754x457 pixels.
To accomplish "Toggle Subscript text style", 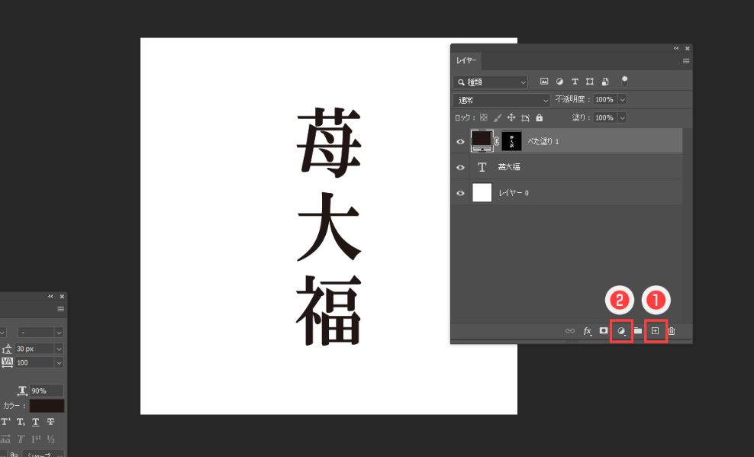I will coord(21,422).
